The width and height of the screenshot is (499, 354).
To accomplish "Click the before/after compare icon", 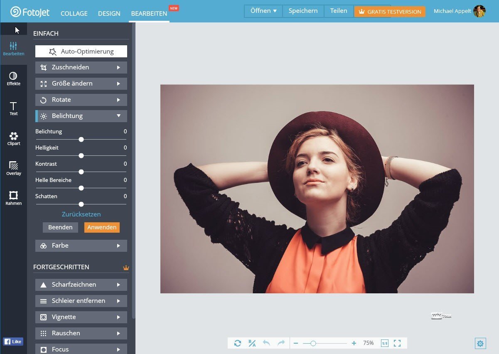I will click(x=252, y=343).
